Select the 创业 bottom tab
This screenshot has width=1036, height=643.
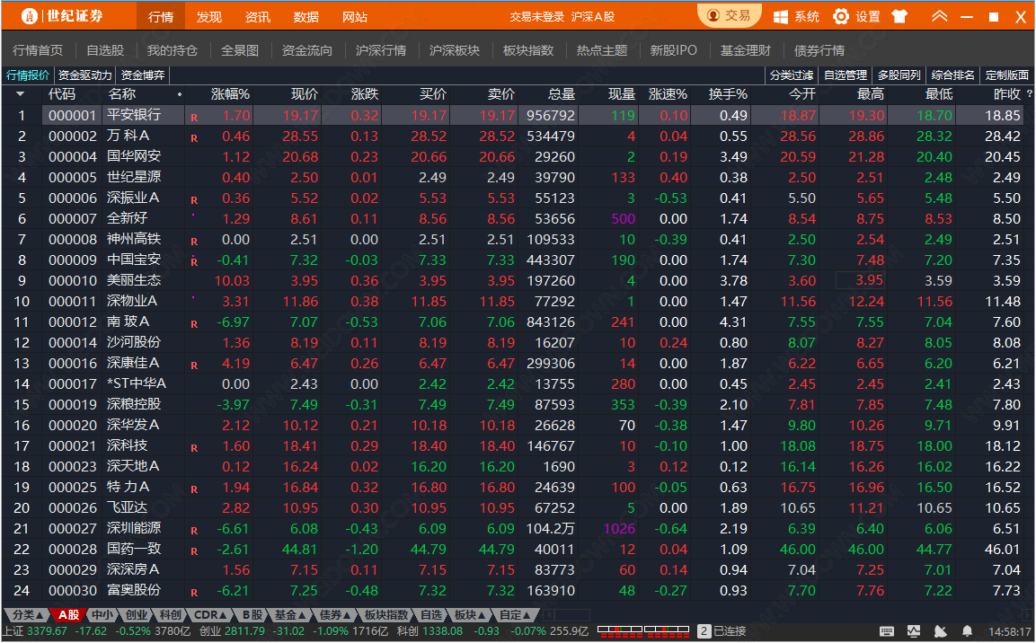click(x=136, y=614)
